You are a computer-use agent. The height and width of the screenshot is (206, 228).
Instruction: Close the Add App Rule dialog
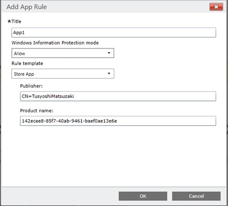(216, 7)
